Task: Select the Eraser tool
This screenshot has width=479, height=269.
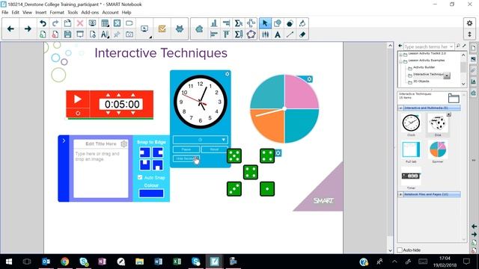Action: 302,34
